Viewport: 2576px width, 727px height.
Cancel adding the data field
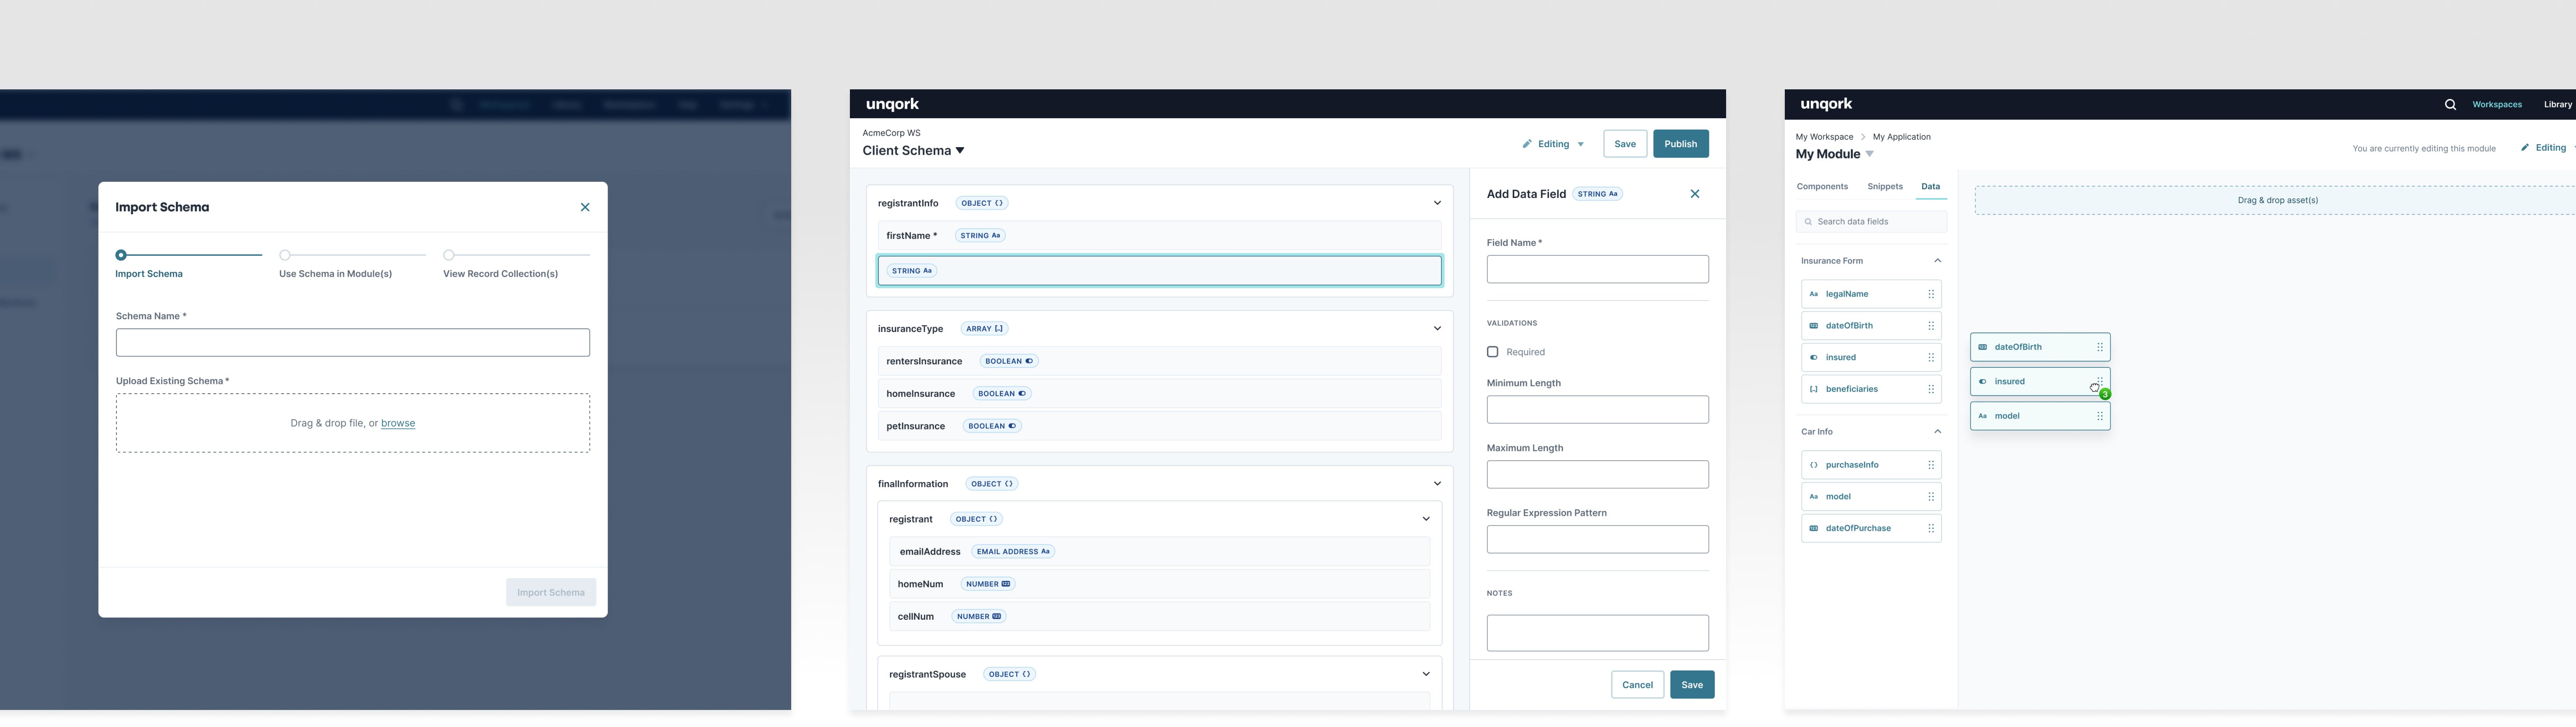[x=1638, y=685]
